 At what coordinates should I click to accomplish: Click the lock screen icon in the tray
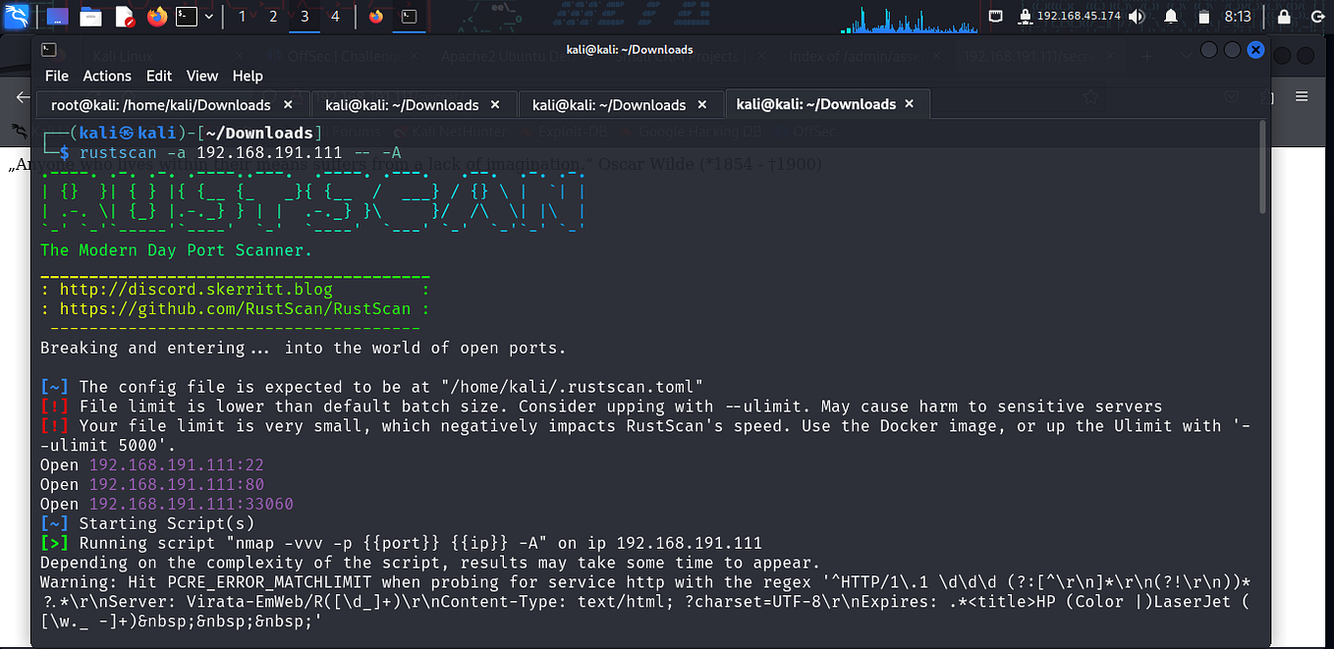(1284, 15)
